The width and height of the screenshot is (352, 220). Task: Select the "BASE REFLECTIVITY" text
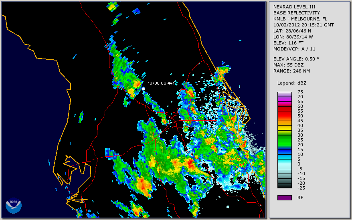[297, 13]
